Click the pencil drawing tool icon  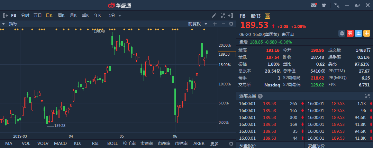pyautogui.click(x=214, y=16)
